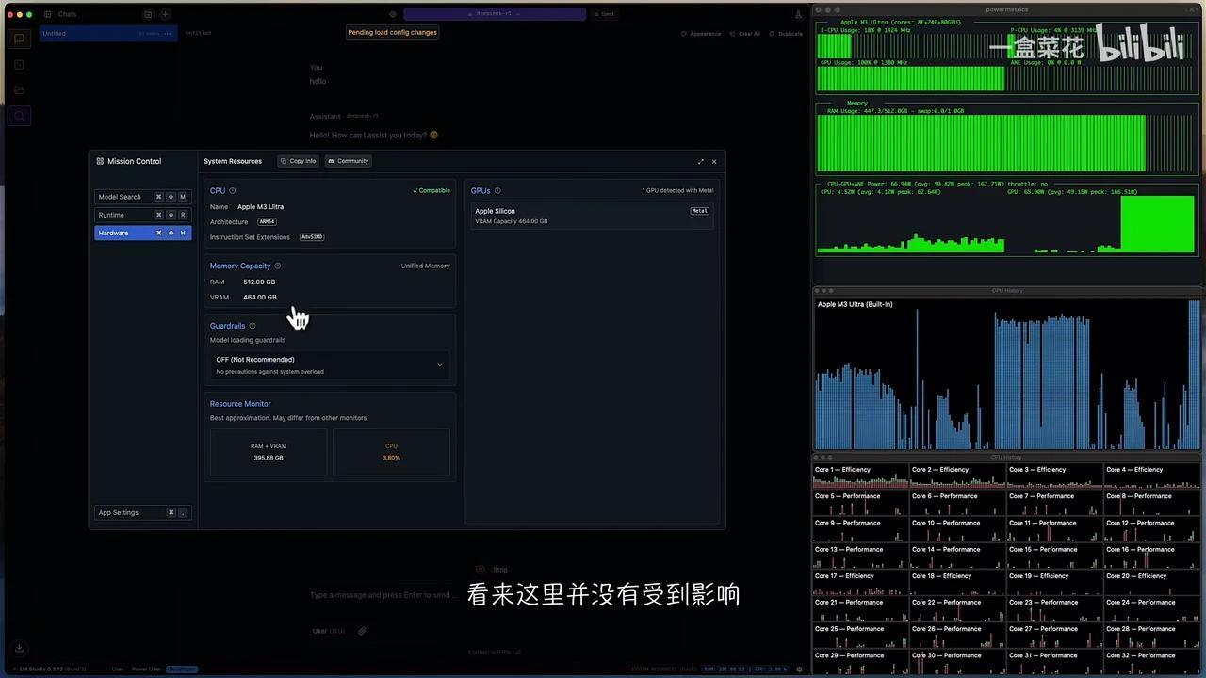The width and height of the screenshot is (1206, 678).
Task: Click the paperclip attachment icon near the input
Action: pyautogui.click(x=362, y=630)
